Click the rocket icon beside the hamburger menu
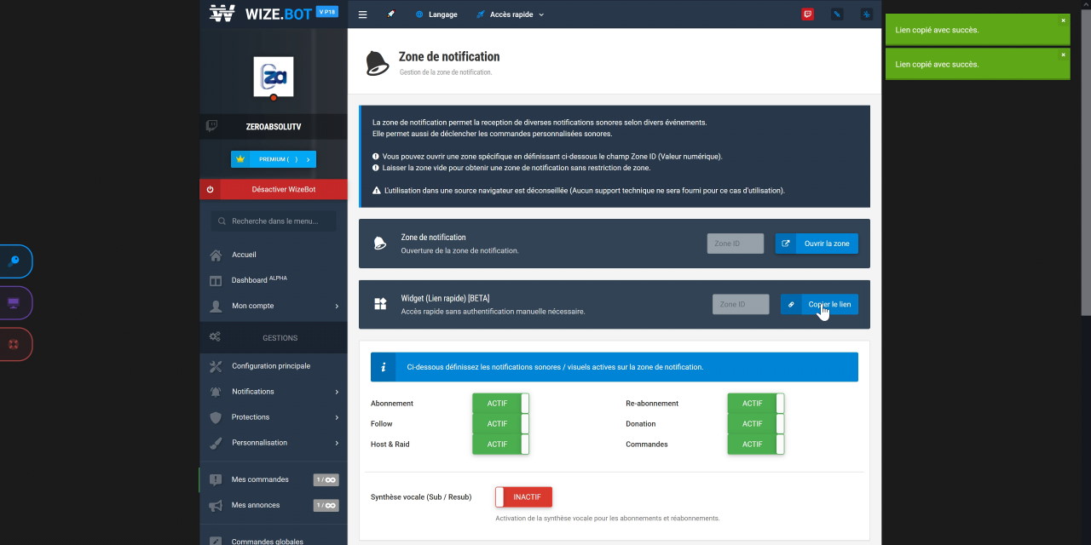The image size is (1091, 545). tap(391, 14)
